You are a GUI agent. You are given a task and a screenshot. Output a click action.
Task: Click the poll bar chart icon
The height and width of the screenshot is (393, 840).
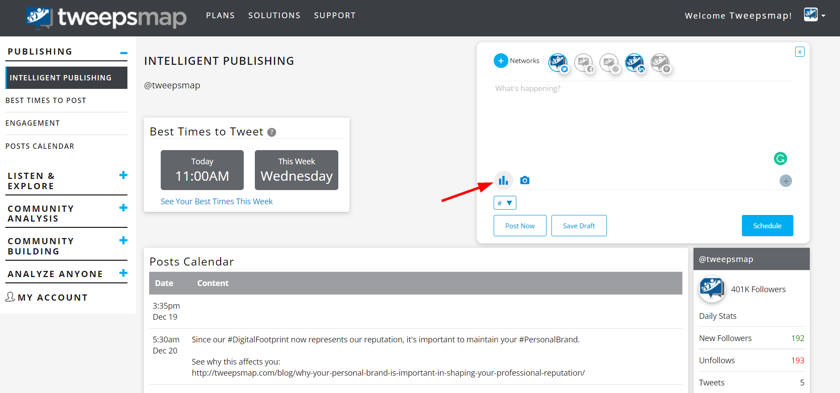click(503, 180)
